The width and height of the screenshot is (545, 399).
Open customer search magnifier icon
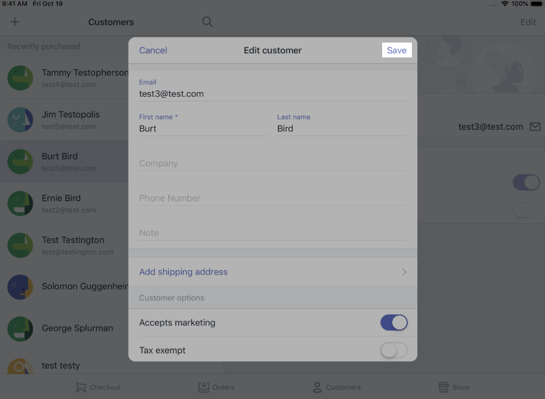[x=208, y=22]
